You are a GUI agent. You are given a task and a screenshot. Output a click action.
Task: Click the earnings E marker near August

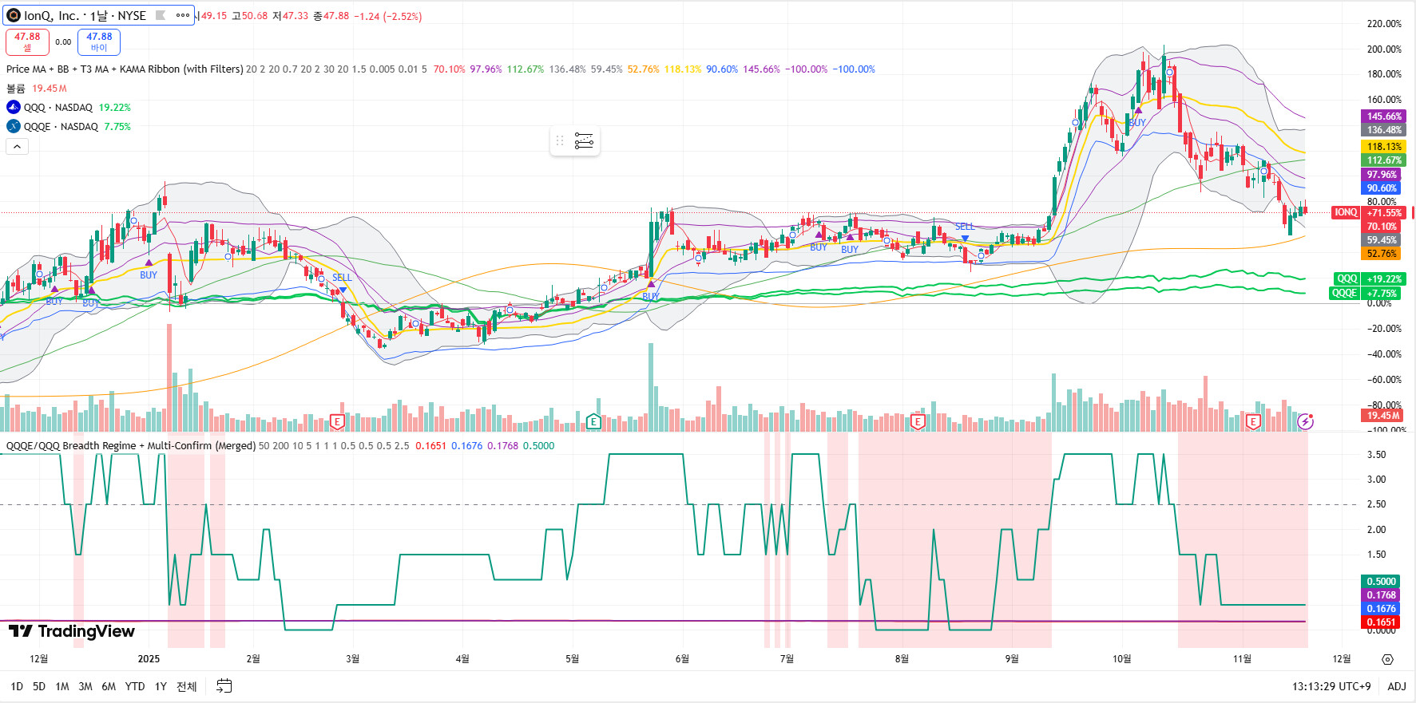pyautogui.click(x=918, y=421)
